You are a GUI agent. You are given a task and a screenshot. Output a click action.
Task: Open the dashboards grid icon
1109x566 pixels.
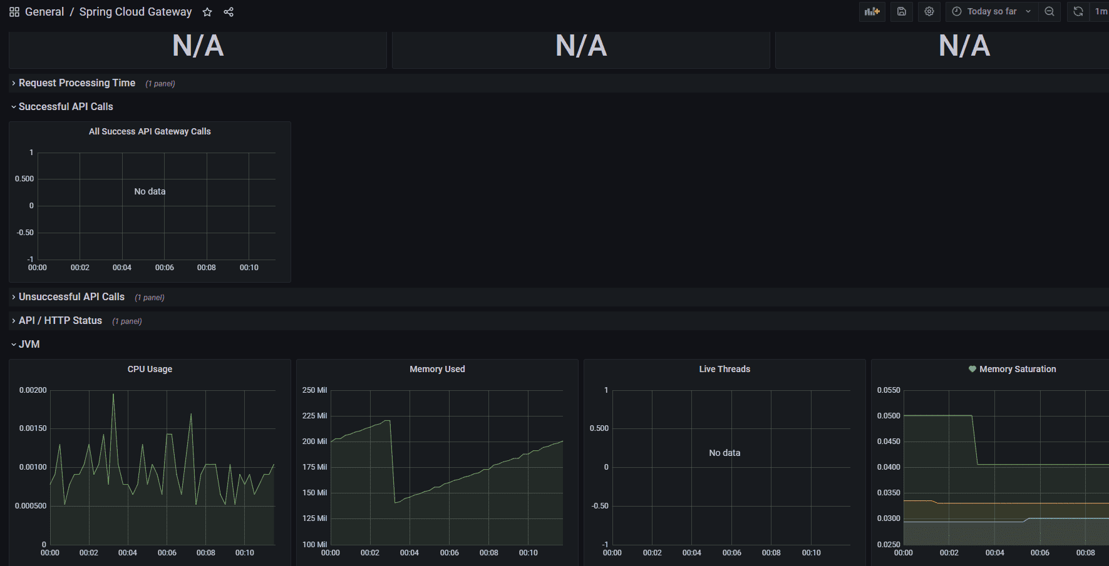[x=14, y=12]
